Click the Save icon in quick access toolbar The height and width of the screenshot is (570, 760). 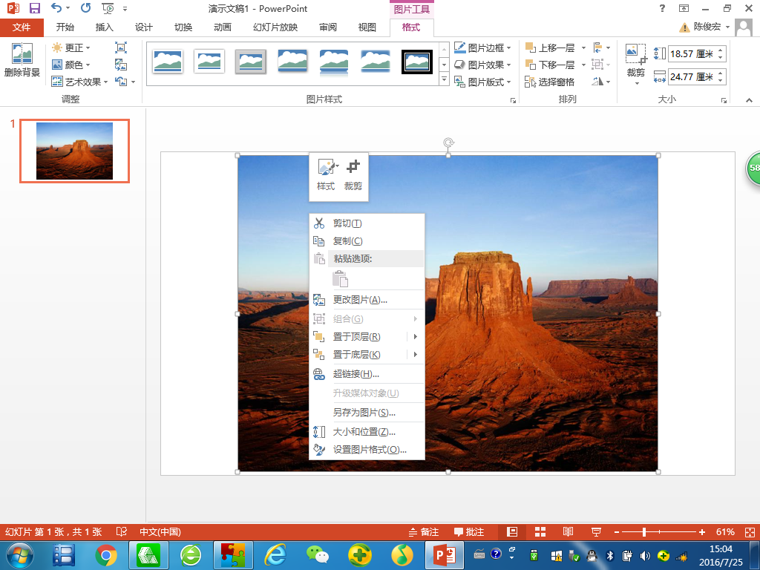pos(34,8)
